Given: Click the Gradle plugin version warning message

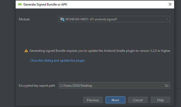Looking at the screenshot, I should [100, 51].
